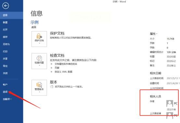The image size is (180, 123).
Task: Click the author PC avatar icon
Action: (x=170, y=103)
